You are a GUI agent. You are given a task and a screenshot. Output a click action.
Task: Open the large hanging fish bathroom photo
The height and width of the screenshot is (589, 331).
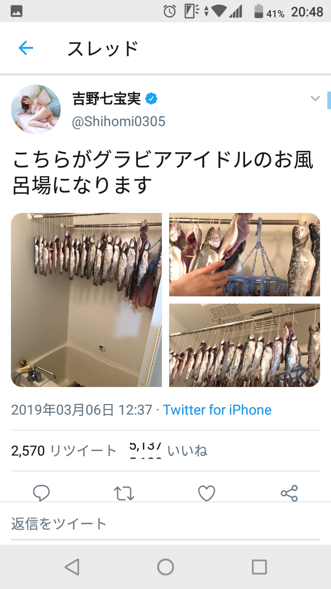click(x=86, y=300)
